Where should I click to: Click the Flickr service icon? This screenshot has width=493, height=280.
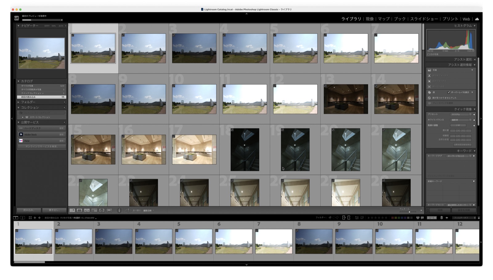21,141
